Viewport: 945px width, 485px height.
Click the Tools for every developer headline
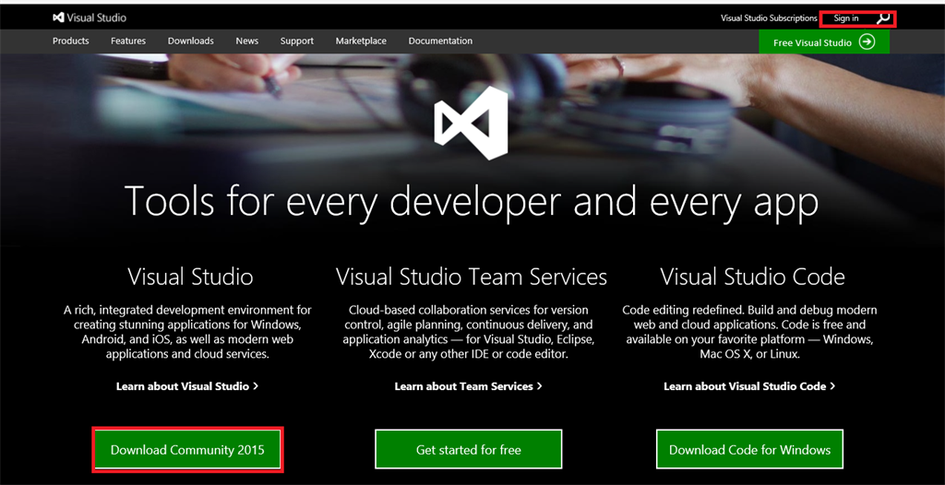tap(472, 201)
